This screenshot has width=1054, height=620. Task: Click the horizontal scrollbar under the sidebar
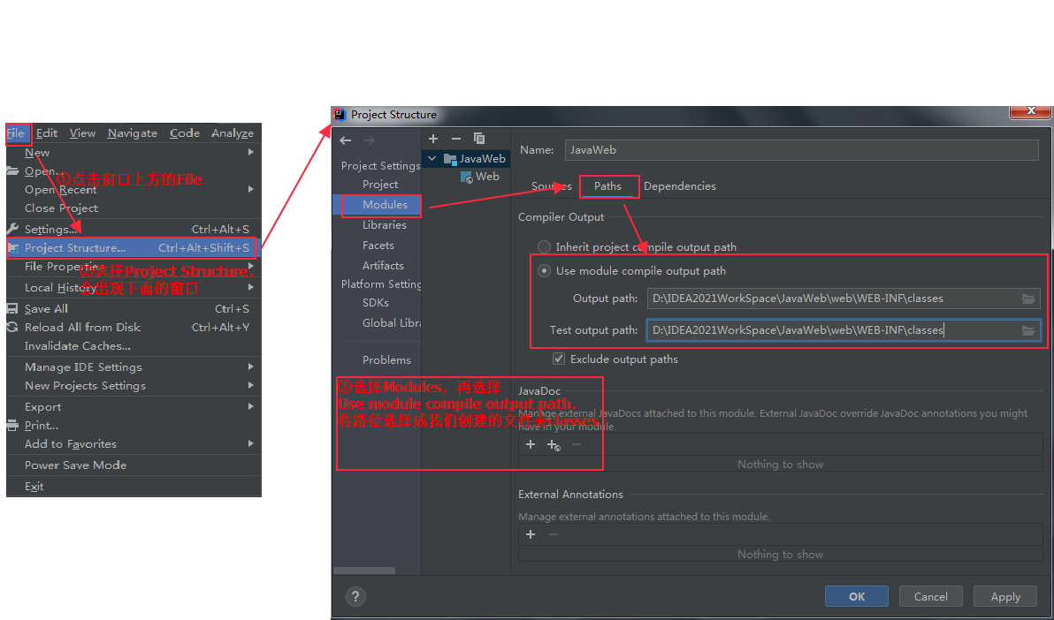pos(364,571)
